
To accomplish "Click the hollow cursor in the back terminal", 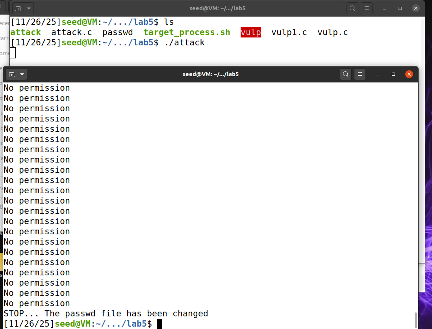I will 13,53.
